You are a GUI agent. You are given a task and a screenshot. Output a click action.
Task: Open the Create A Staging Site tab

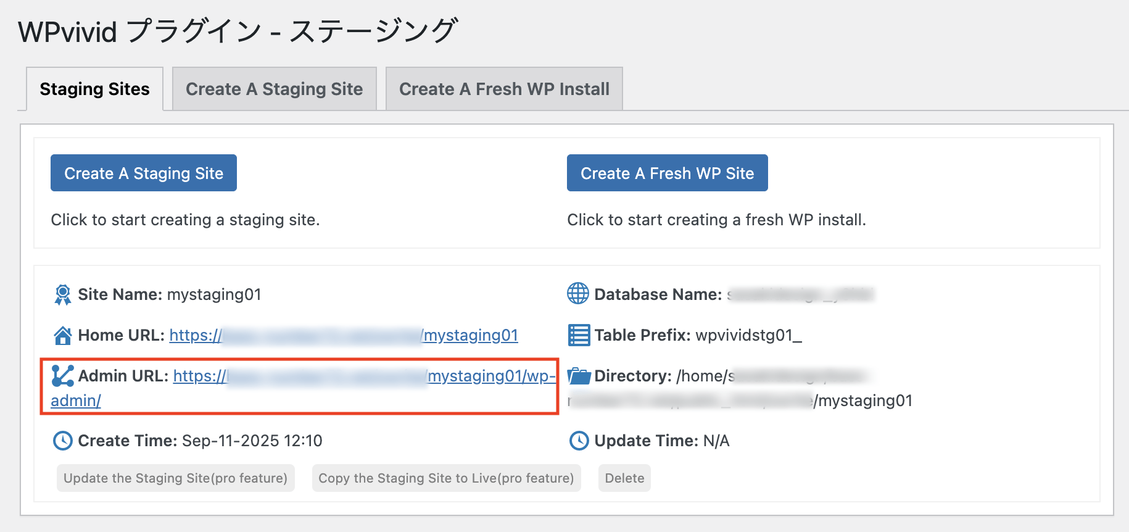point(275,89)
